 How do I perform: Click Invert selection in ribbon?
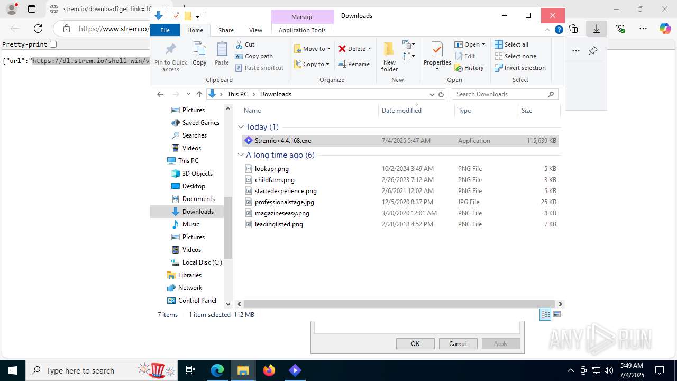point(520,68)
